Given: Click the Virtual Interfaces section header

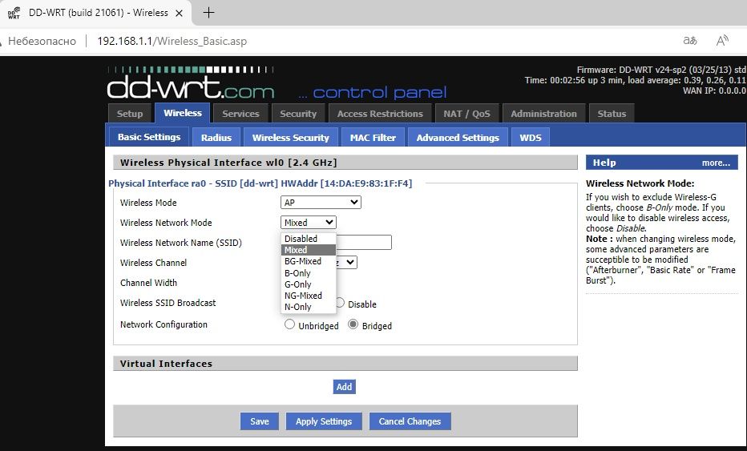Looking at the screenshot, I should 345,364.
